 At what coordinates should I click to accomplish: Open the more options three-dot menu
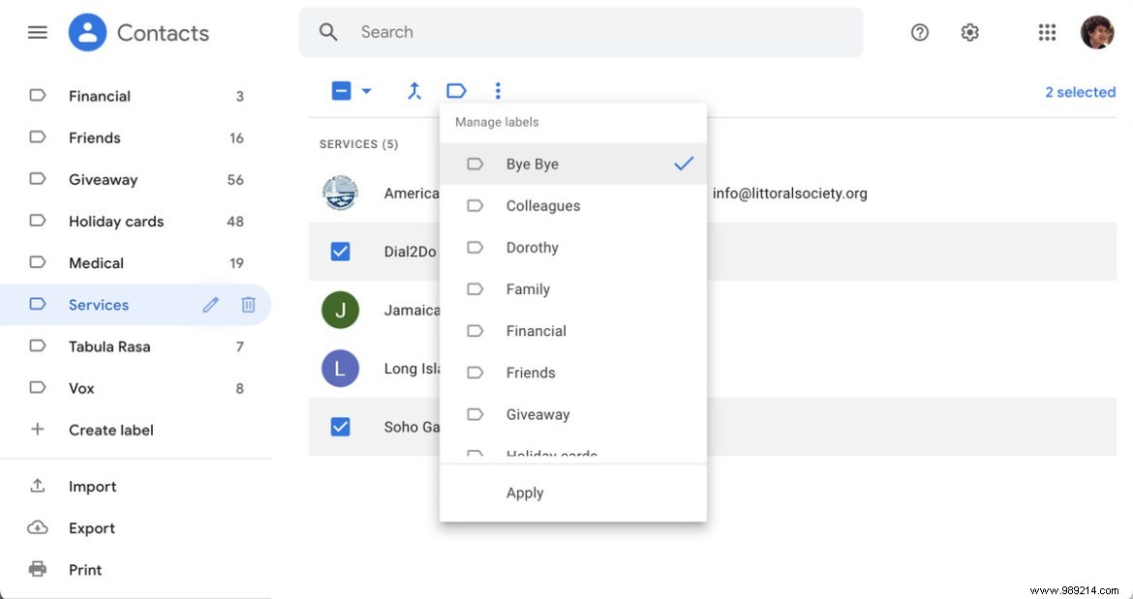[x=498, y=90]
